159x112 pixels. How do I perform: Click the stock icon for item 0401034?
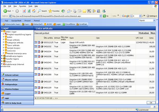(42, 51)
